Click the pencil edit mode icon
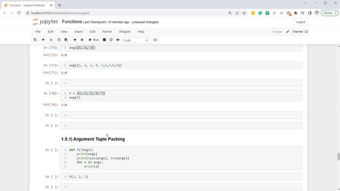Viewport: 340px width, 191px height. (x=287, y=32)
